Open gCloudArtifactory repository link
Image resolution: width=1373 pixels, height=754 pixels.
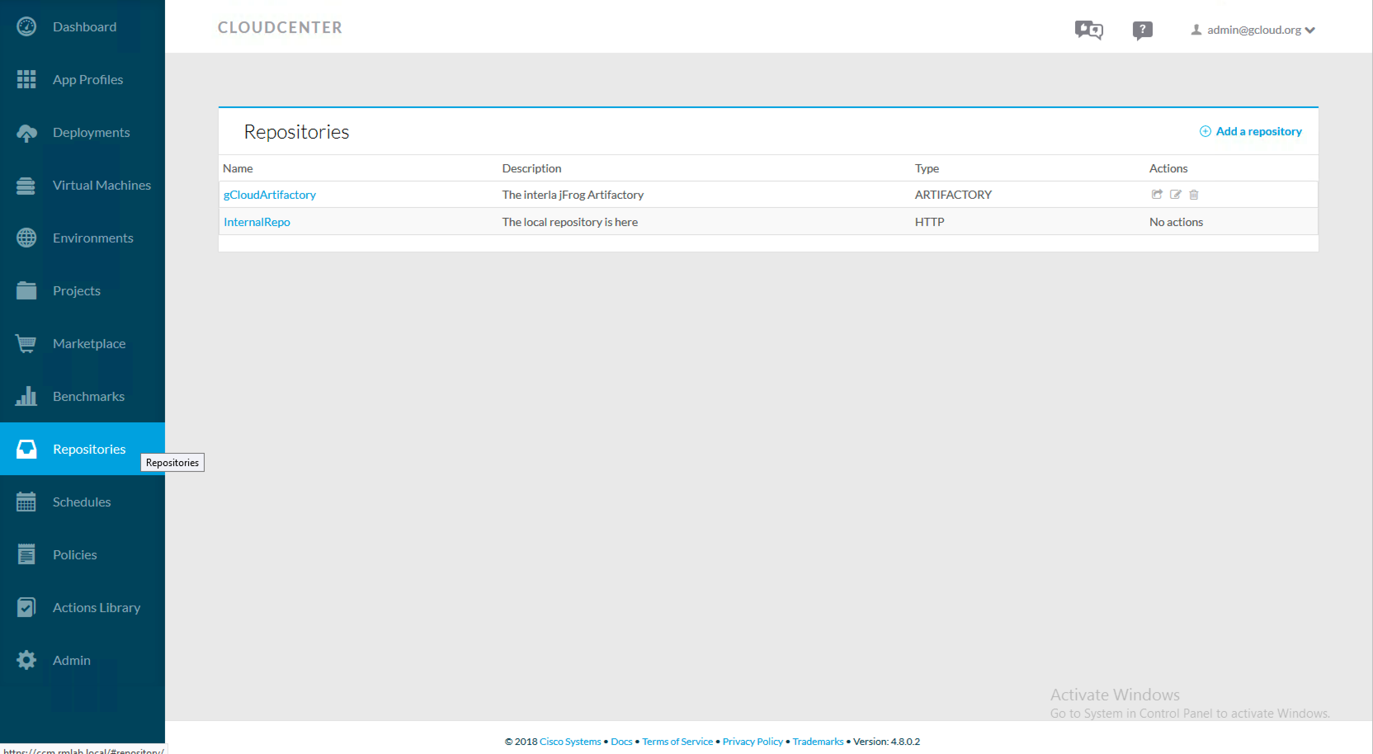pyautogui.click(x=269, y=194)
